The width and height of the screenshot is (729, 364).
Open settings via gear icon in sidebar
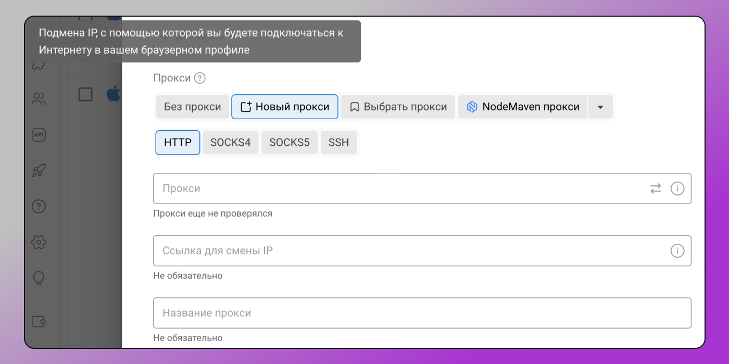39,242
